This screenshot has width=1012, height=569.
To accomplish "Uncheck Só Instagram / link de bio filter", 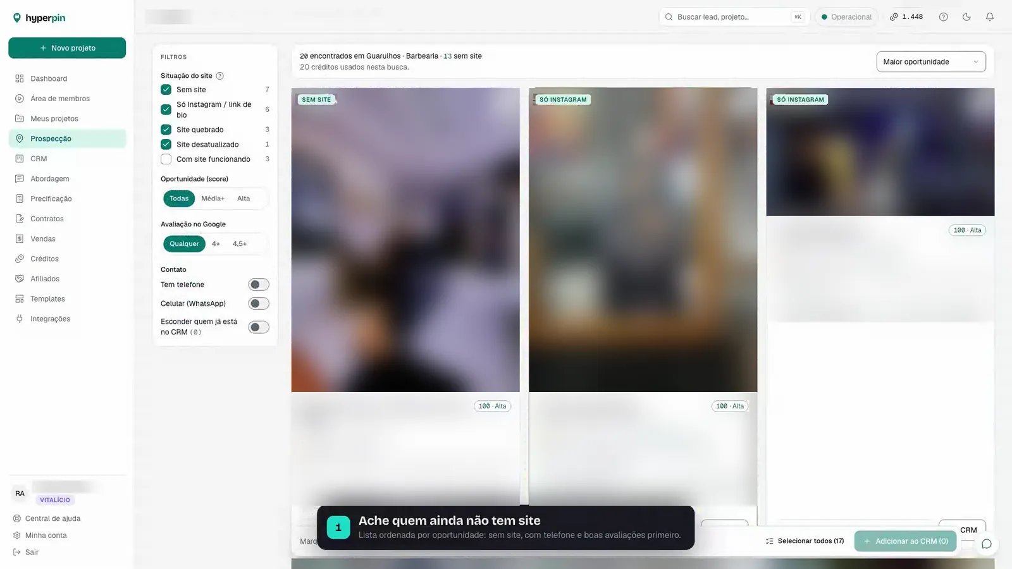I will click(x=166, y=109).
